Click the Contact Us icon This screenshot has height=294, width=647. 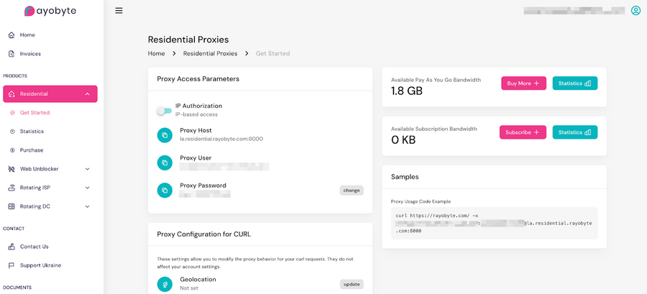click(x=12, y=247)
